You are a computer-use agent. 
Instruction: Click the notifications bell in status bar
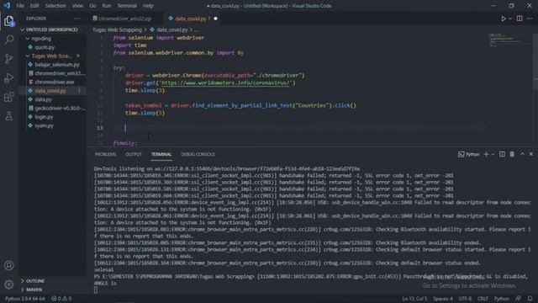pyautogui.click(x=530, y=299)
